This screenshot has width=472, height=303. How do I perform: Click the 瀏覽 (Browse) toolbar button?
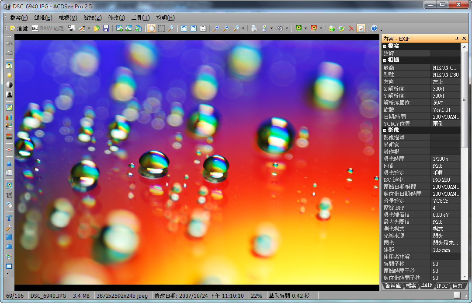pyautogui.click(x=19, y=28)
